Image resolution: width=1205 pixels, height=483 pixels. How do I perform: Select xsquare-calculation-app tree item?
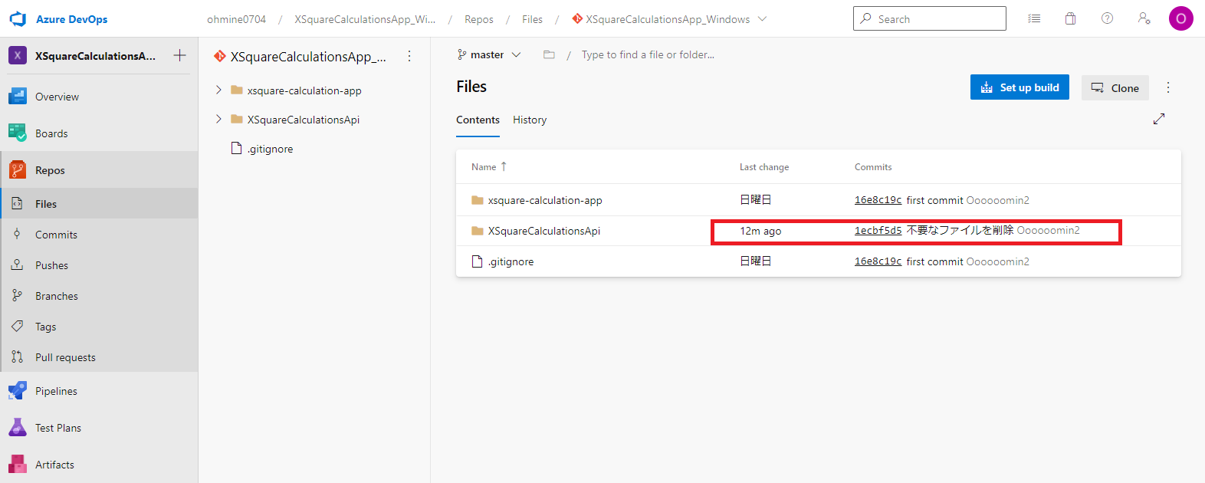coord(304,90)
